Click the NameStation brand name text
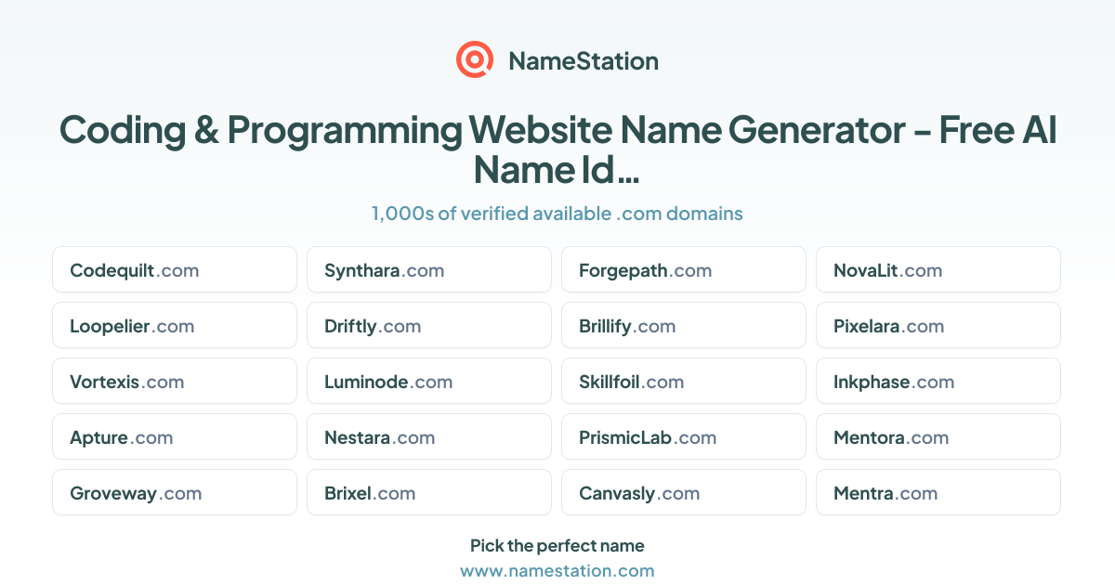Screen dimensions: 1115x585 click(x=584, y=61)
